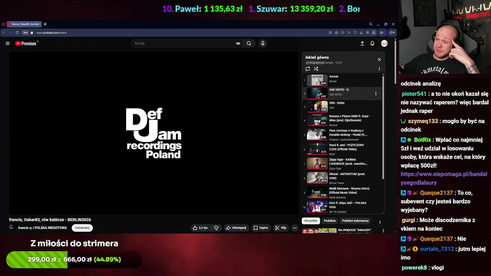Open more video actions ellipsis
The height and width of the screenshot is (276, 491).
[295, 228]
